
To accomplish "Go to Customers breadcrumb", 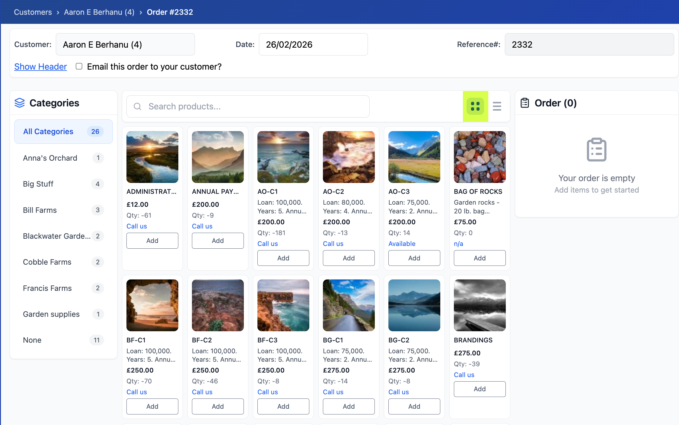I will 33,12.
